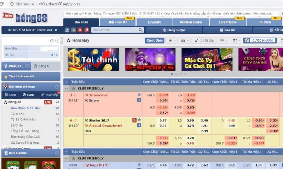The image size is (283, 169).
Task: Click the stats icon next to FC Isfara
Action: tap(139, 100)
